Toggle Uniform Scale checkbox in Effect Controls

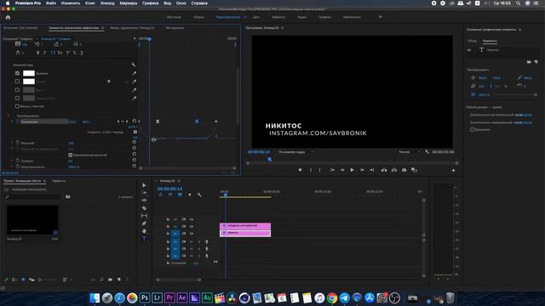[70, 155]
